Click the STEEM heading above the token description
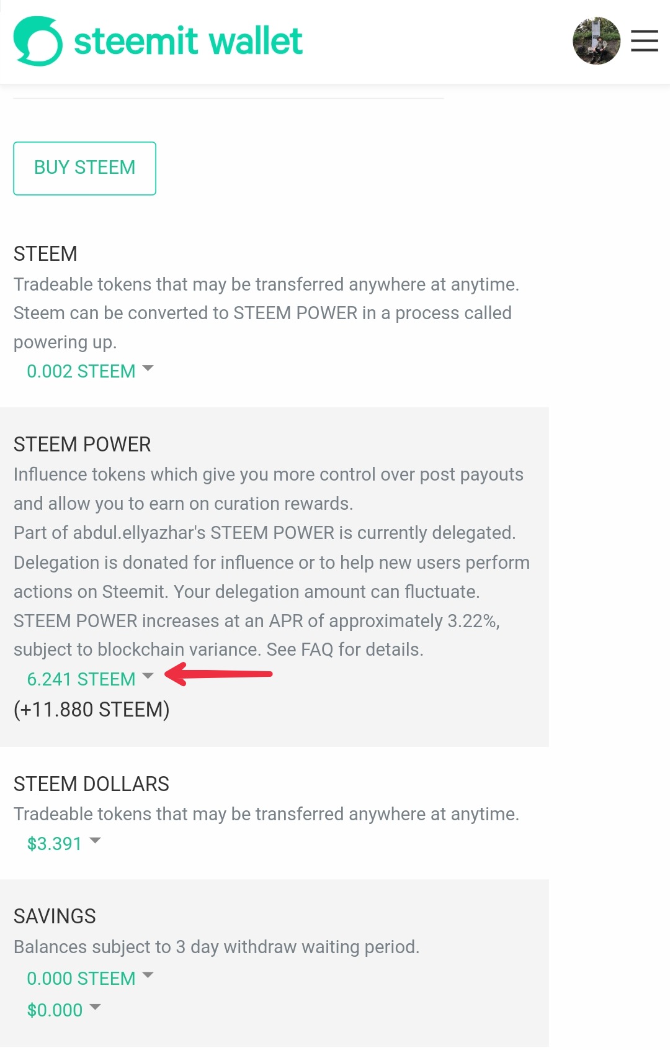 45,254
